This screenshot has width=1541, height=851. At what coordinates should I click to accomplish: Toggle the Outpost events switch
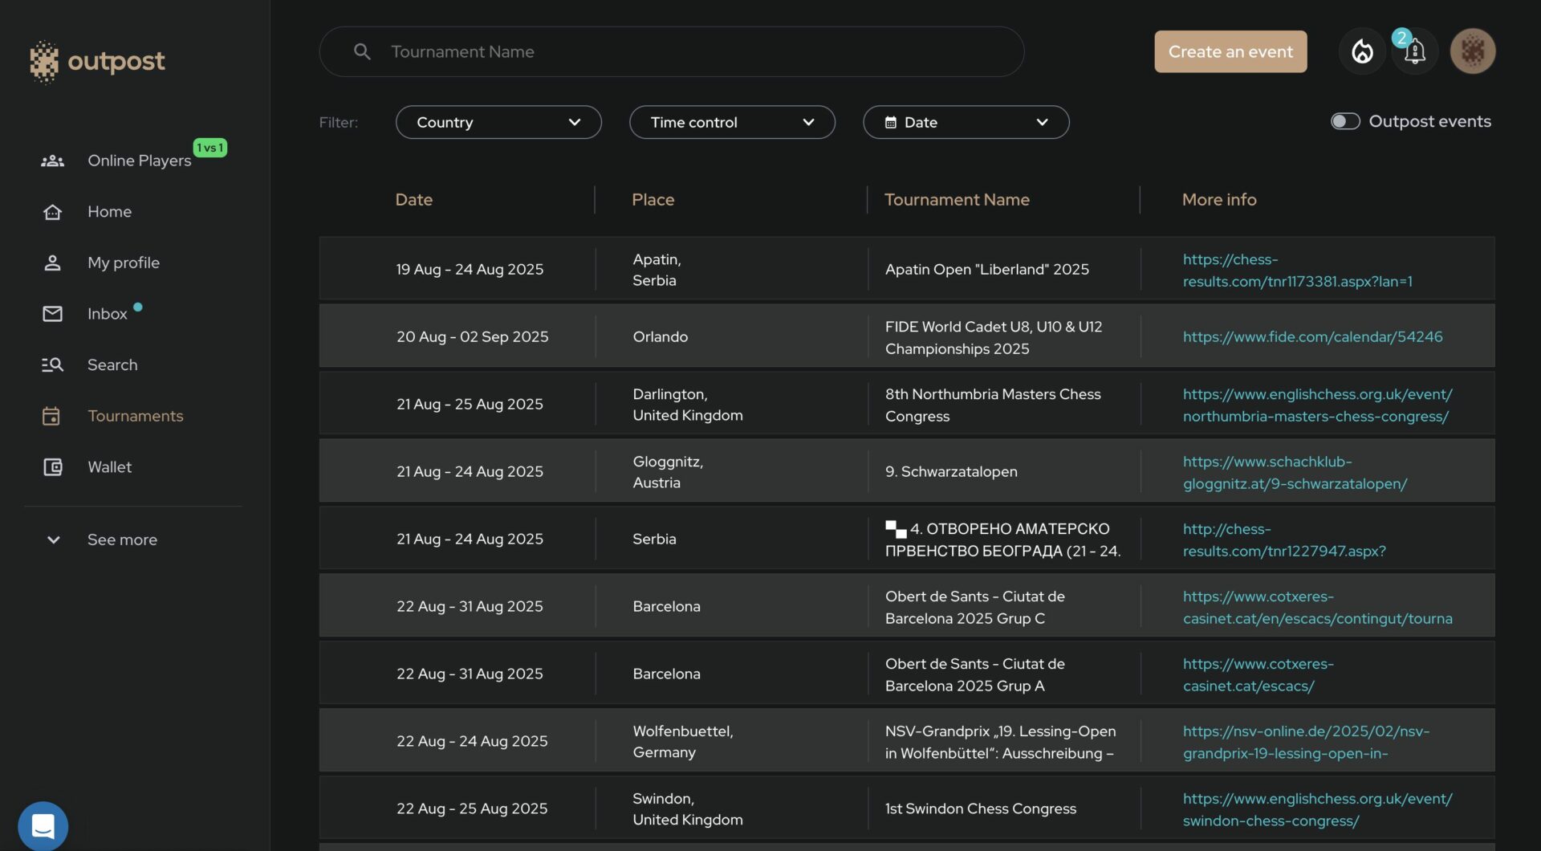point(1345,121)
